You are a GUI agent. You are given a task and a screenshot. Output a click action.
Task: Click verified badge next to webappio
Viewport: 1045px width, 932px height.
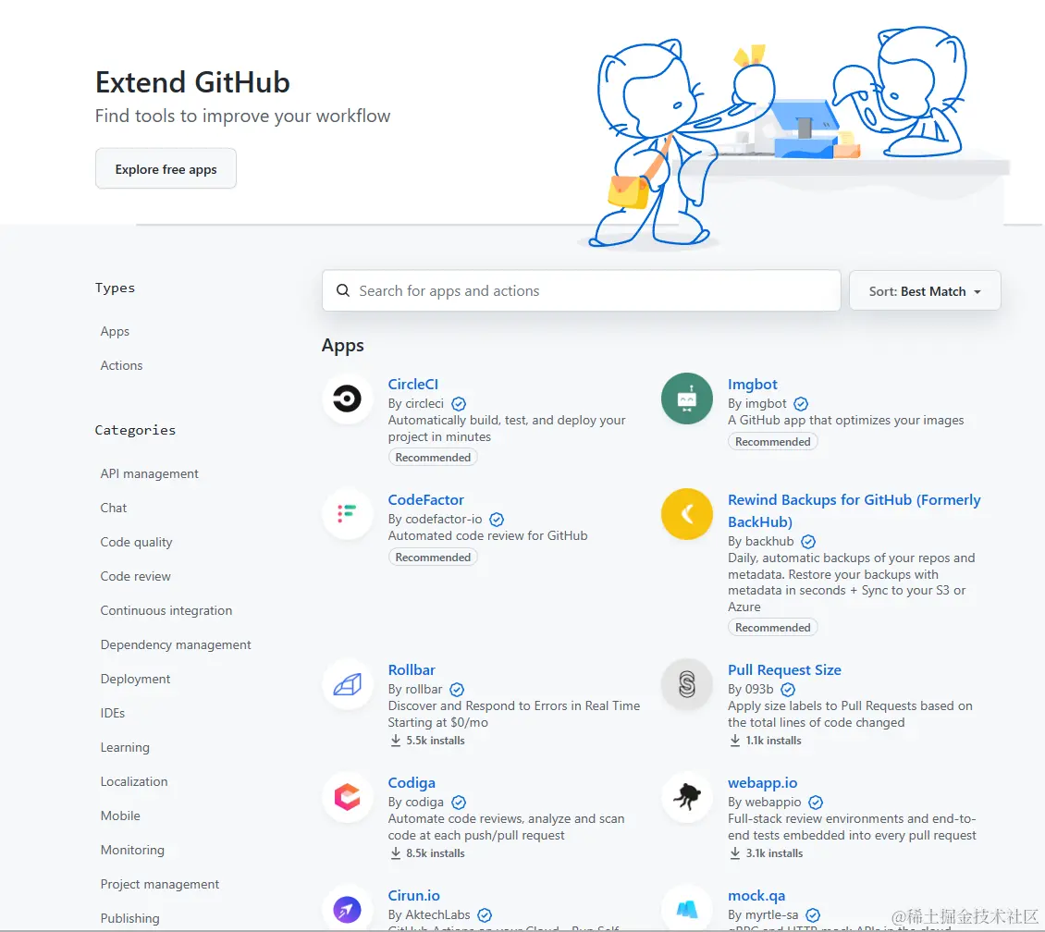(816, 802)
